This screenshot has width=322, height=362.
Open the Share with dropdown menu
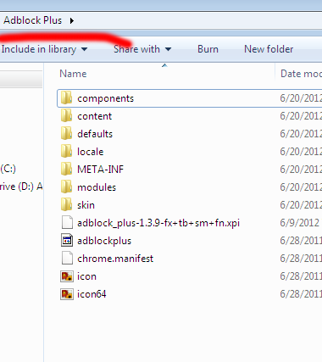pyautogui.click(x=142, y=49)
